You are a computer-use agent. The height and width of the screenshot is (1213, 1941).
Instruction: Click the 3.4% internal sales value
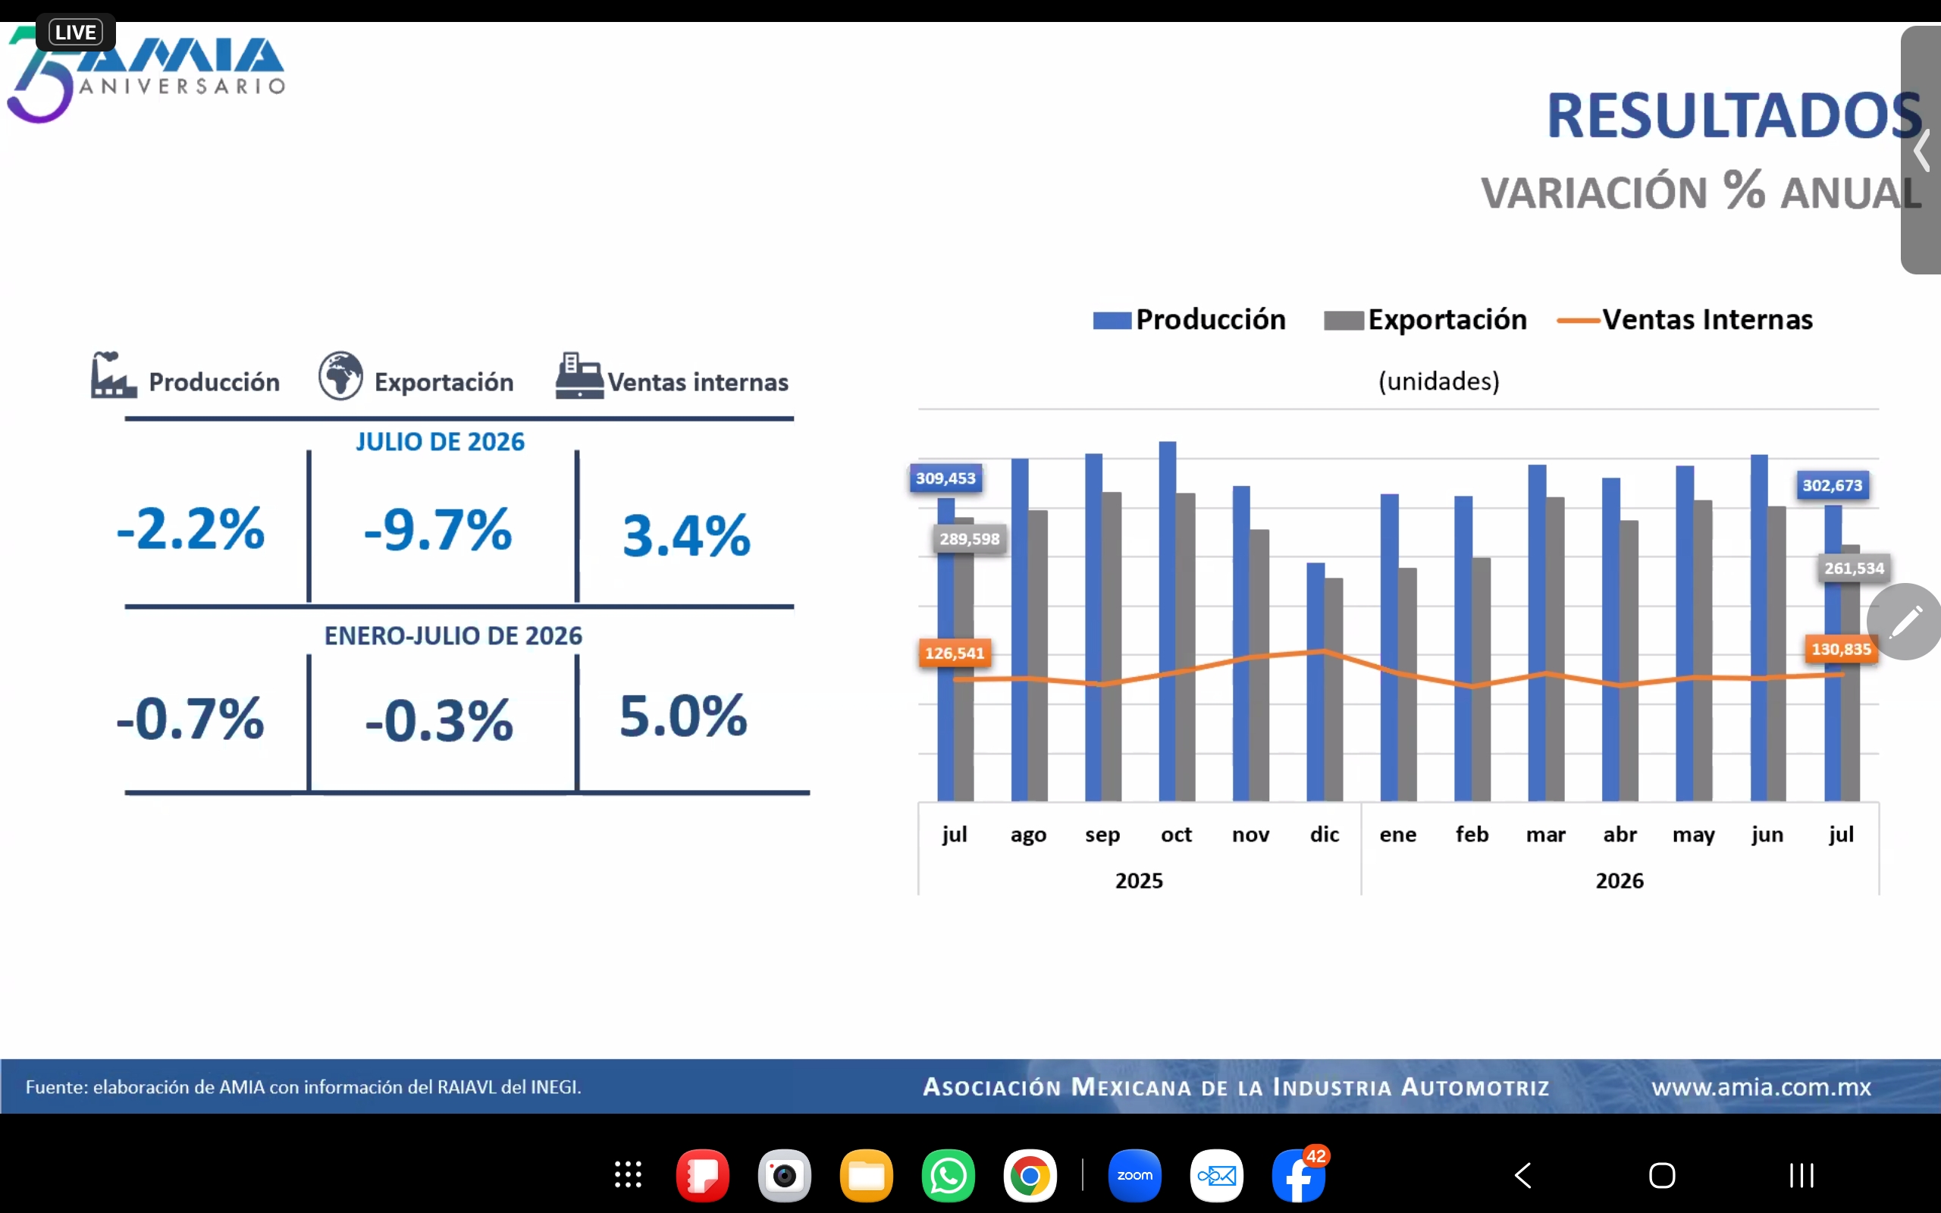coord(687,535)
